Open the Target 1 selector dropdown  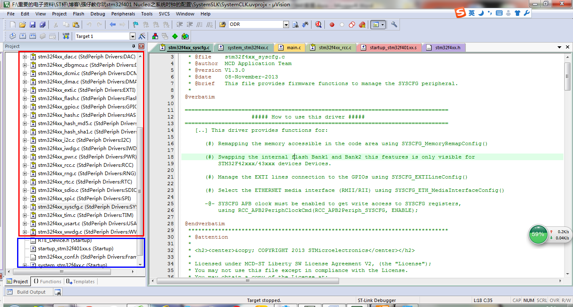133,36
